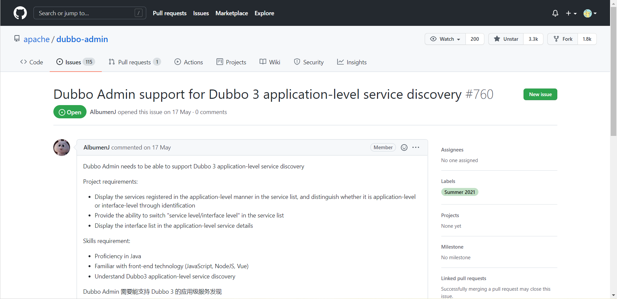Click the slash shortcut key icon
This screenshot has width=617, height=299.
[x=139, y=13]
